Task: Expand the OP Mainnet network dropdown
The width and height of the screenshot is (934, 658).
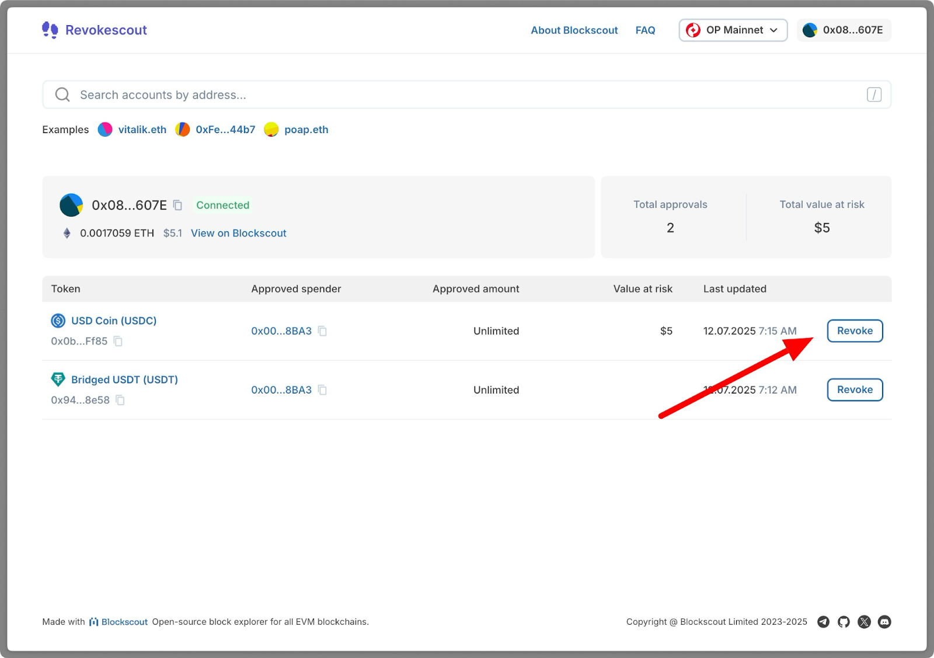Action: coord(733,30)
